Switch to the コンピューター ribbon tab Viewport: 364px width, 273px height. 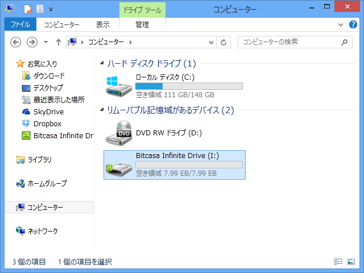coord(61,24)
